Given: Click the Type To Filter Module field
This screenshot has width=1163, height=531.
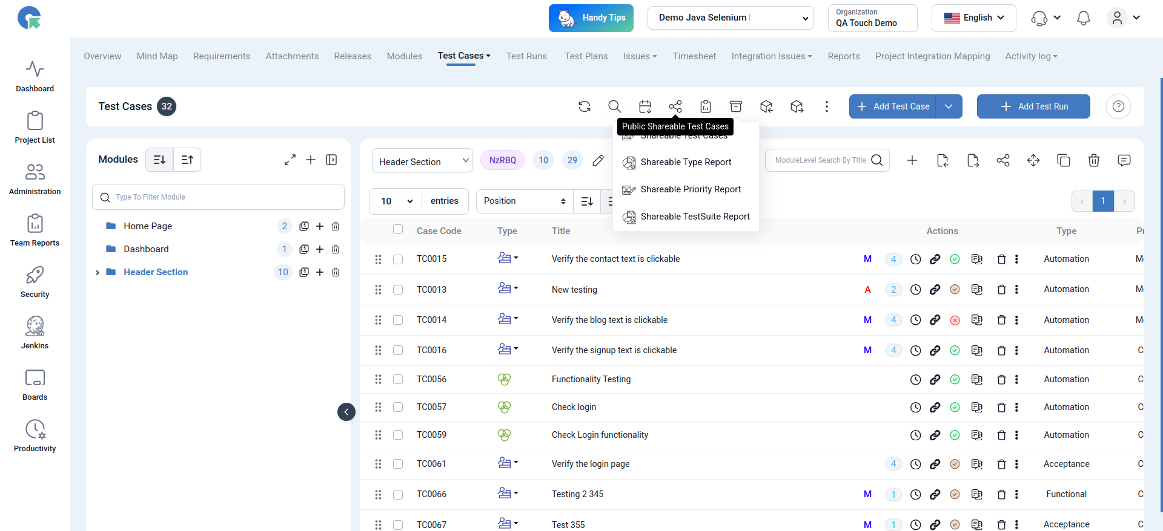Looking at the screenshot, I should 218,197.
